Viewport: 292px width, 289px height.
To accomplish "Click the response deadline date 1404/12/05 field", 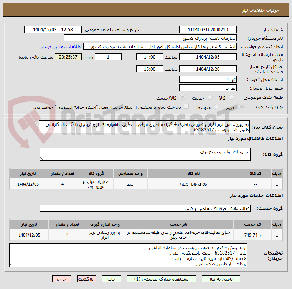I will (208, 57).
